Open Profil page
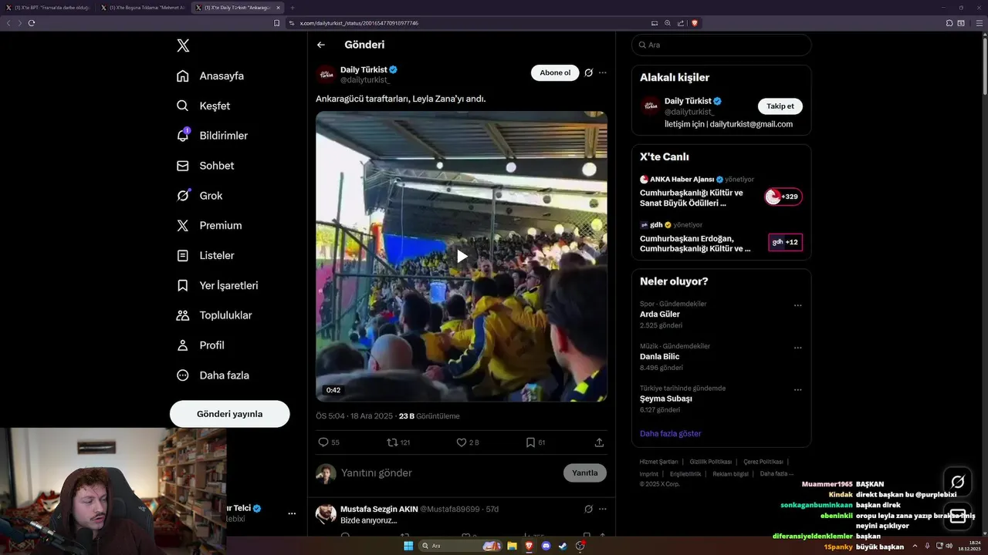Viewport: 988px width, 555px height. coord(200,345)
